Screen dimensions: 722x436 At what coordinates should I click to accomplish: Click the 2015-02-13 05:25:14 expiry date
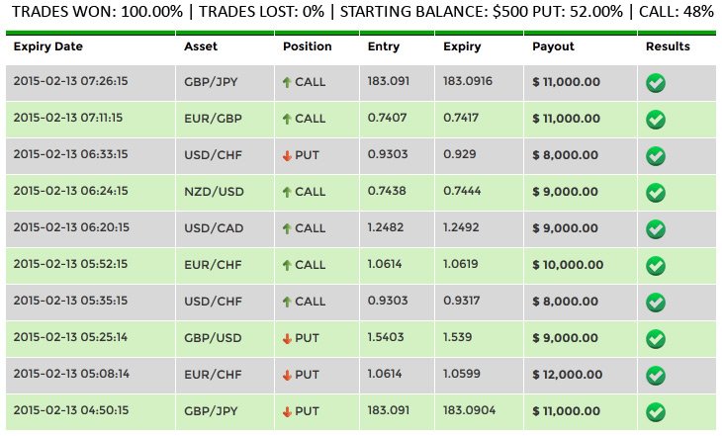[x=70, y=338]
